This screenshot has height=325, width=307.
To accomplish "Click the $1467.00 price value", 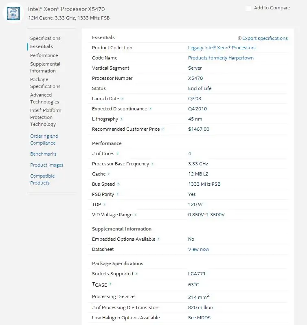I will click(x=199, y=129).
